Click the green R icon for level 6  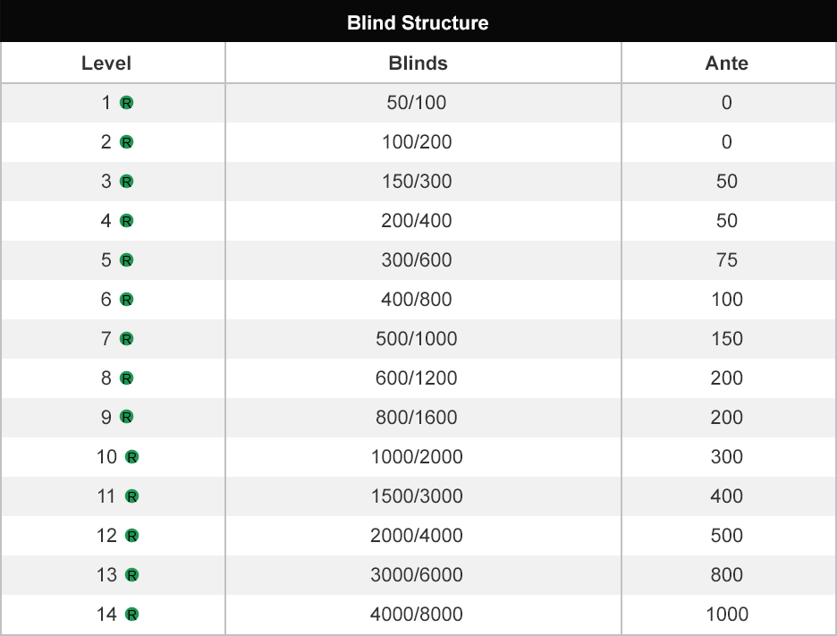pyautogui.click(x=126, y=300)
